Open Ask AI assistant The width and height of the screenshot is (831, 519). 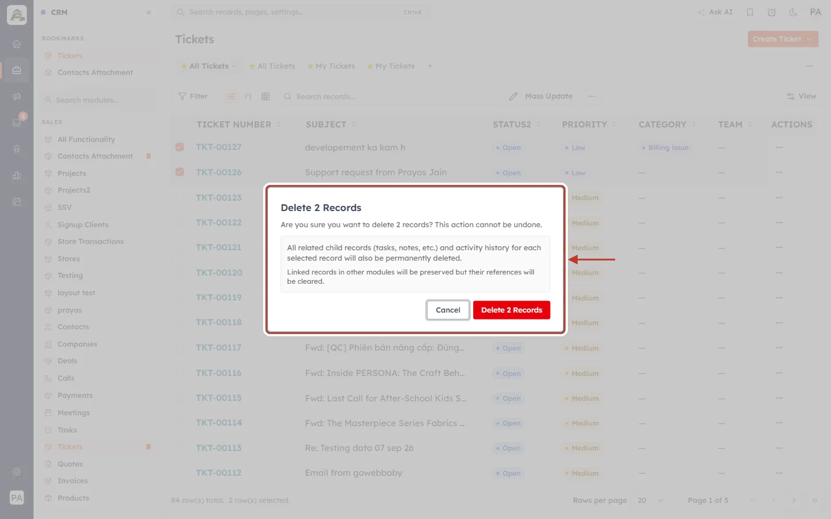tap(714, 12)
